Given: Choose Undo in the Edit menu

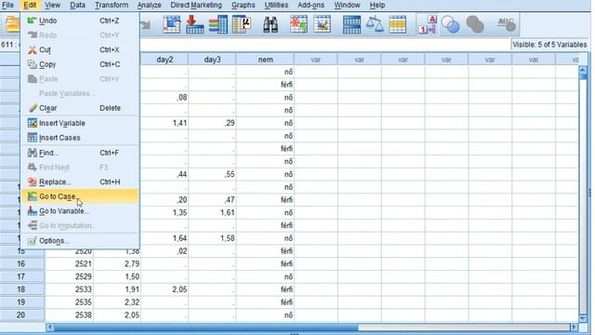Looking at the screenshot, I should click(80, 20).
